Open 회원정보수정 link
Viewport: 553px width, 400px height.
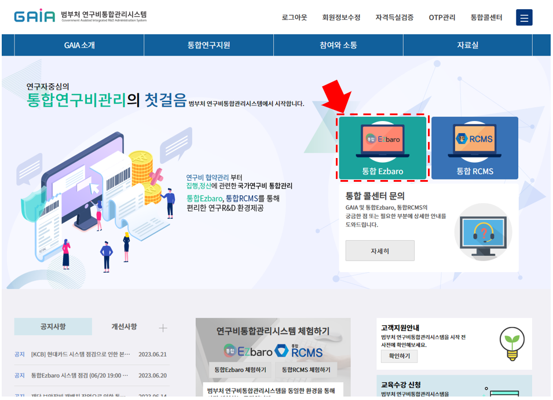coord(341,17)
